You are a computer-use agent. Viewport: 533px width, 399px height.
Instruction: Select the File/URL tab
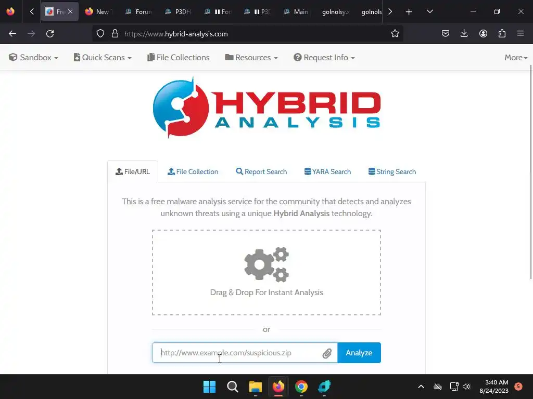click(133, 171)
